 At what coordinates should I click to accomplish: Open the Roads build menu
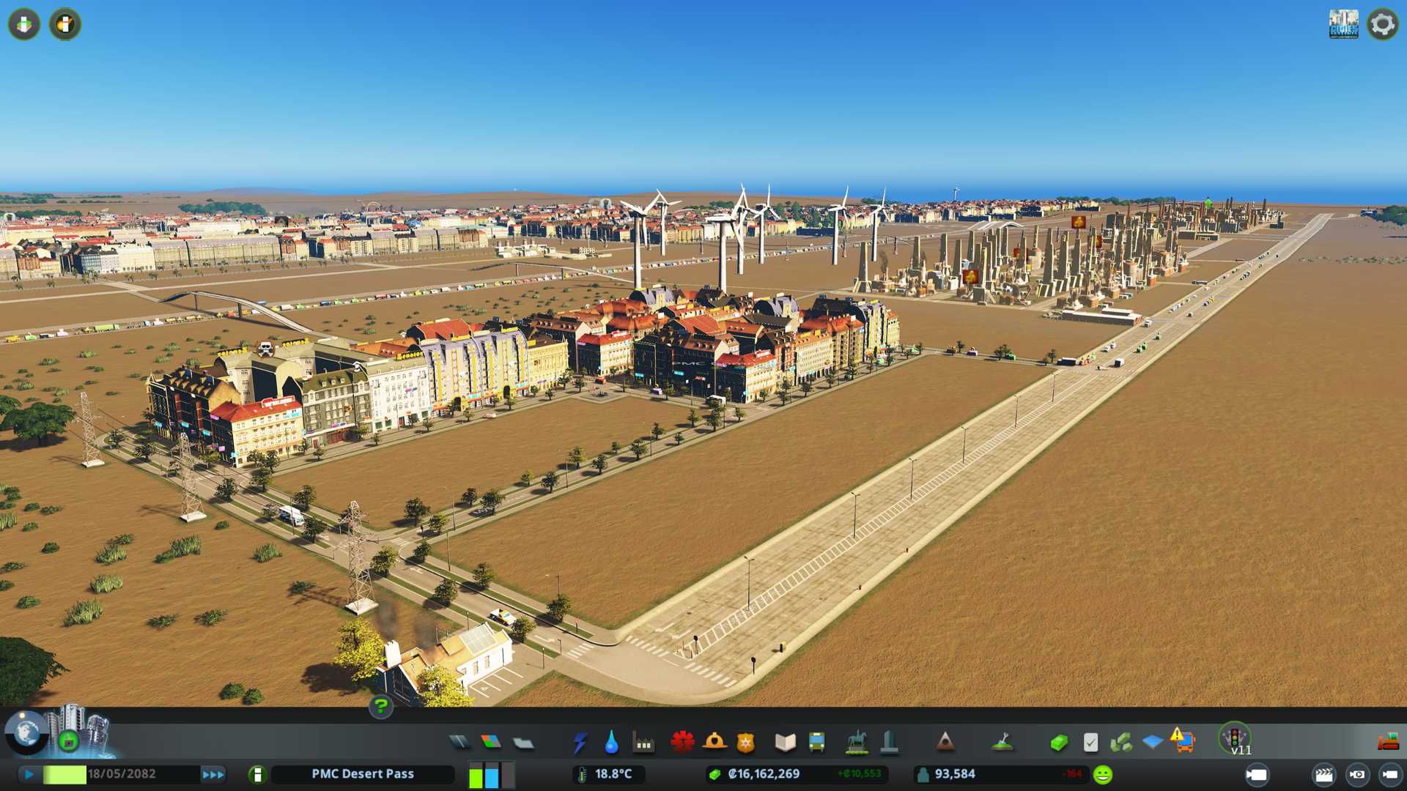[459, 743]
